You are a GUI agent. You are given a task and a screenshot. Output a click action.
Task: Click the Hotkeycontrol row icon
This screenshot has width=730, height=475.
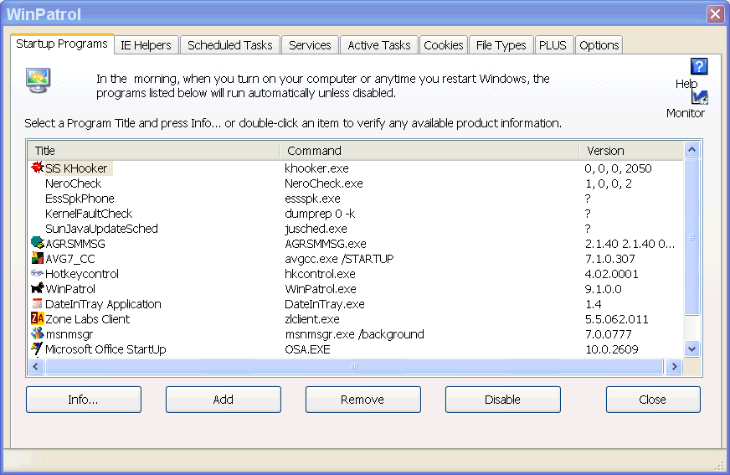point(37,273)
